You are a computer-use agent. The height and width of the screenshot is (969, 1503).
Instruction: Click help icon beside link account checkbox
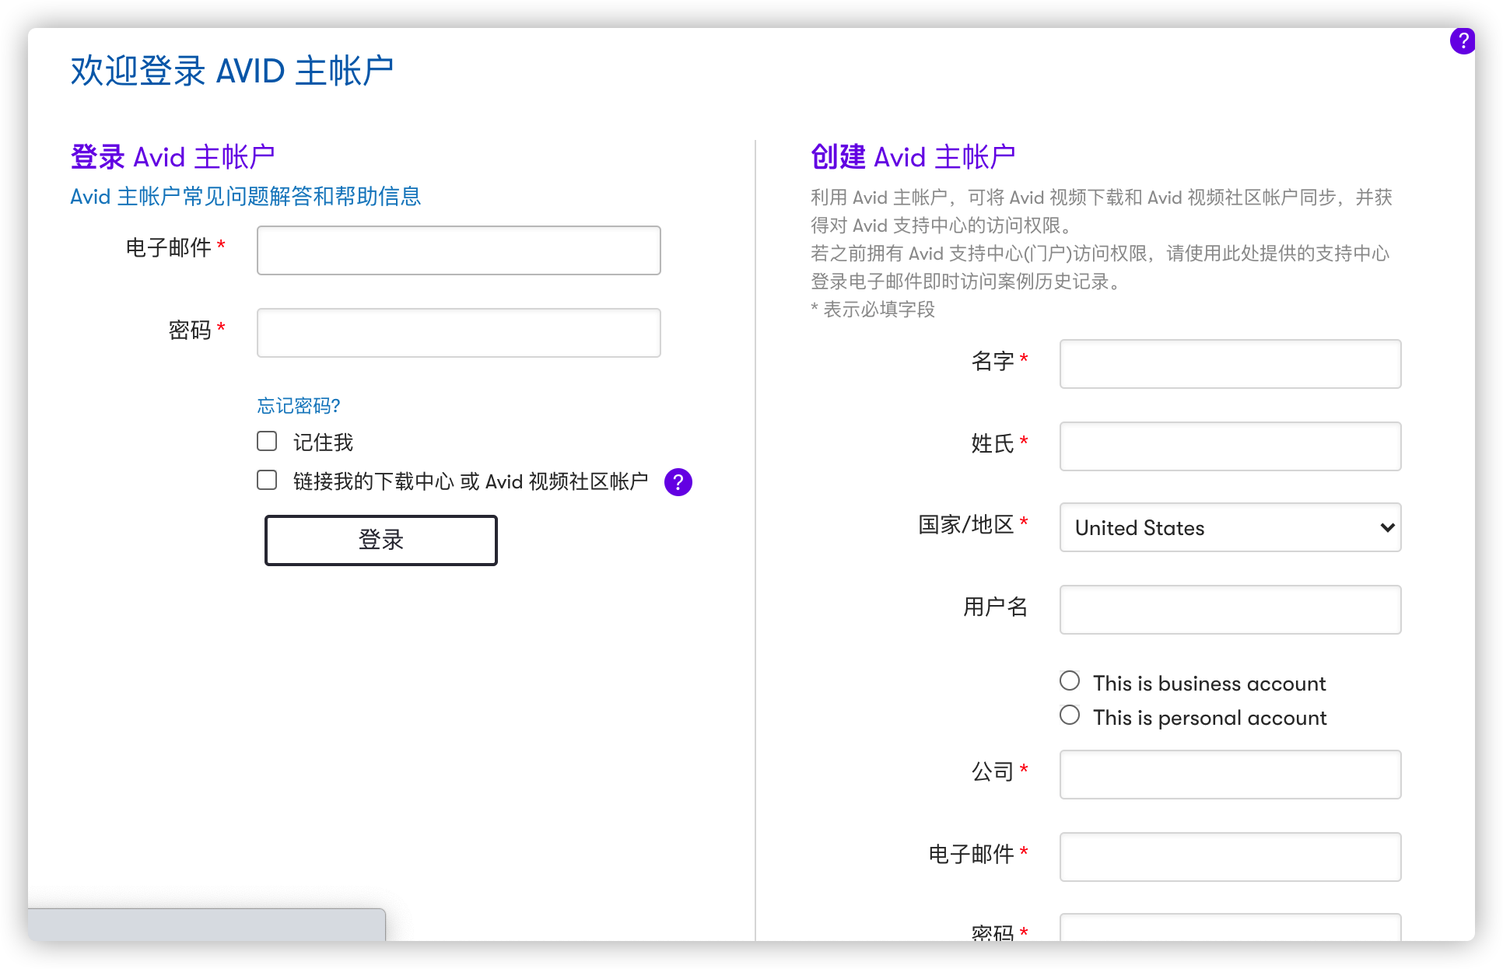tap(678, 482)
